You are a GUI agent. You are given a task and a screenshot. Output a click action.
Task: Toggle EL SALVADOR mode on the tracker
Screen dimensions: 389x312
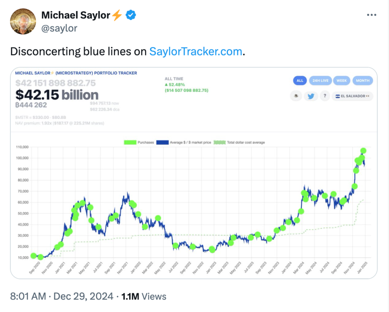pyautogui.click(x=351, y=96)
